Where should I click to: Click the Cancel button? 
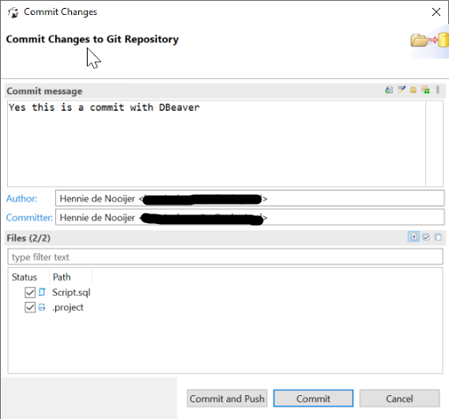click(x=399, y=398)
